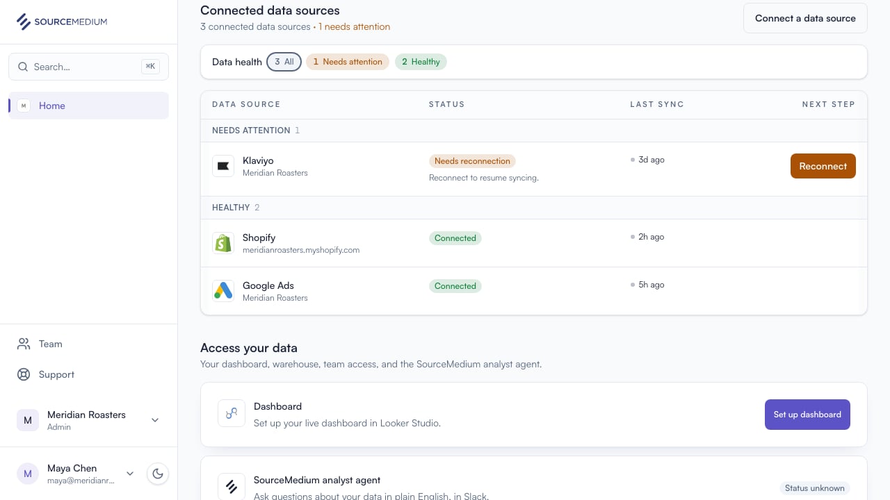Click the Connected data sources heading

[x=270, y=10]
